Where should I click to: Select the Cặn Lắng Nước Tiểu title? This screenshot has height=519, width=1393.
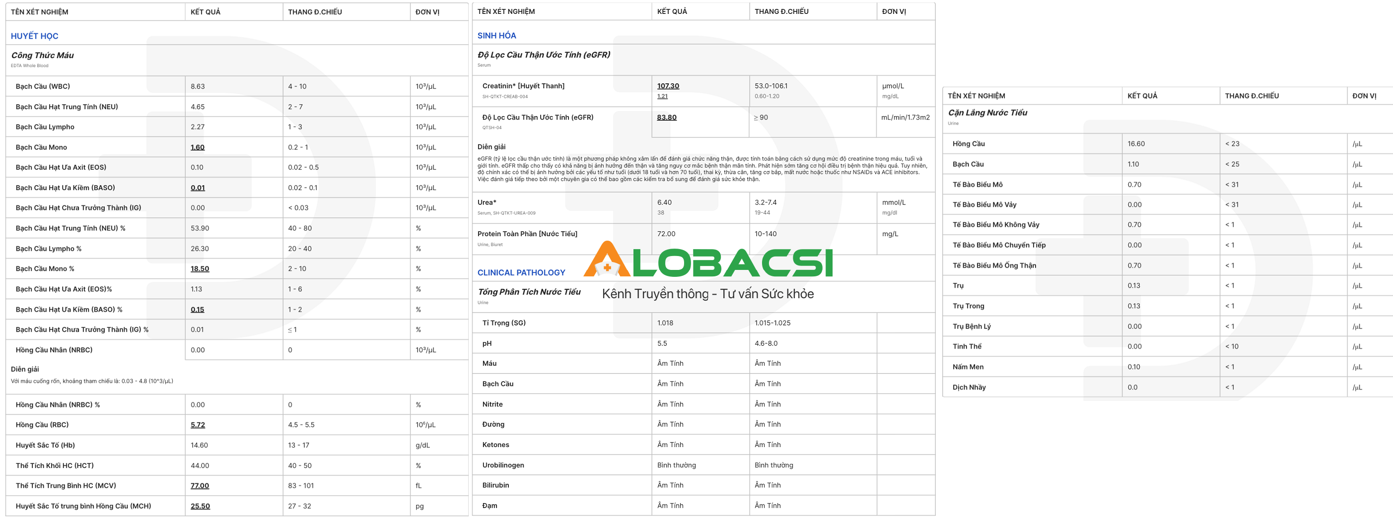click(987, 113)
